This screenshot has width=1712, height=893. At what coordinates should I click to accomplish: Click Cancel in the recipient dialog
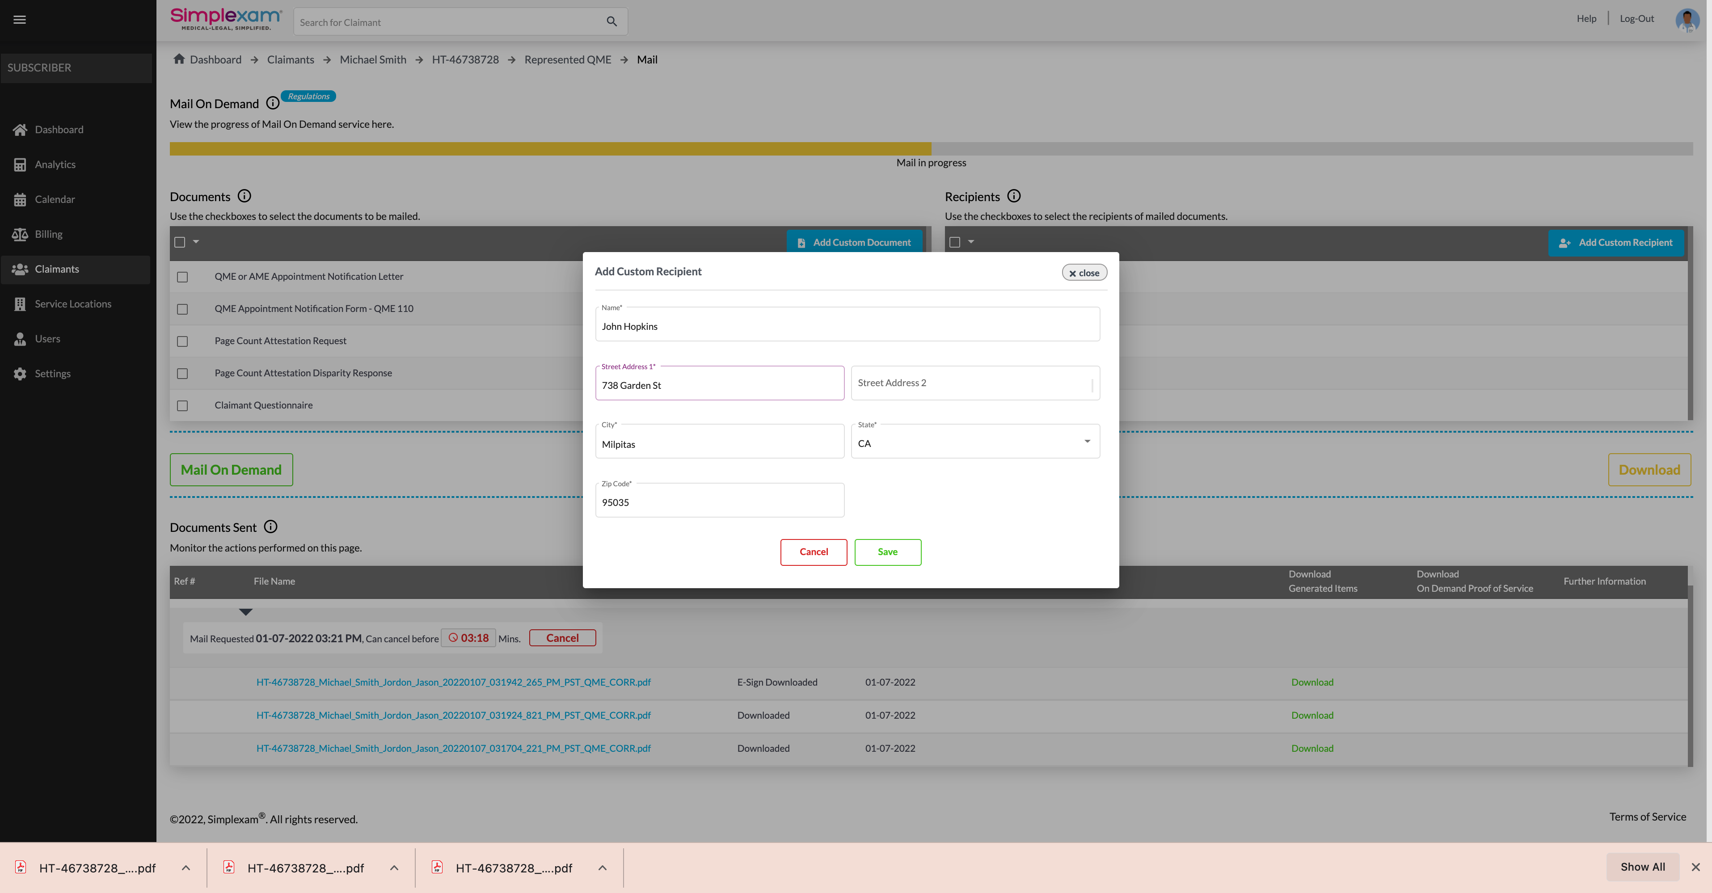(814, 552)
